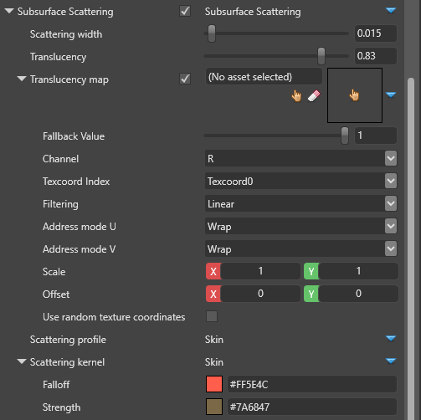Image resolution: width=421 pixels, height=420 pixels.
Task: Click the Scattering width value field
Action: pos(376,33)
